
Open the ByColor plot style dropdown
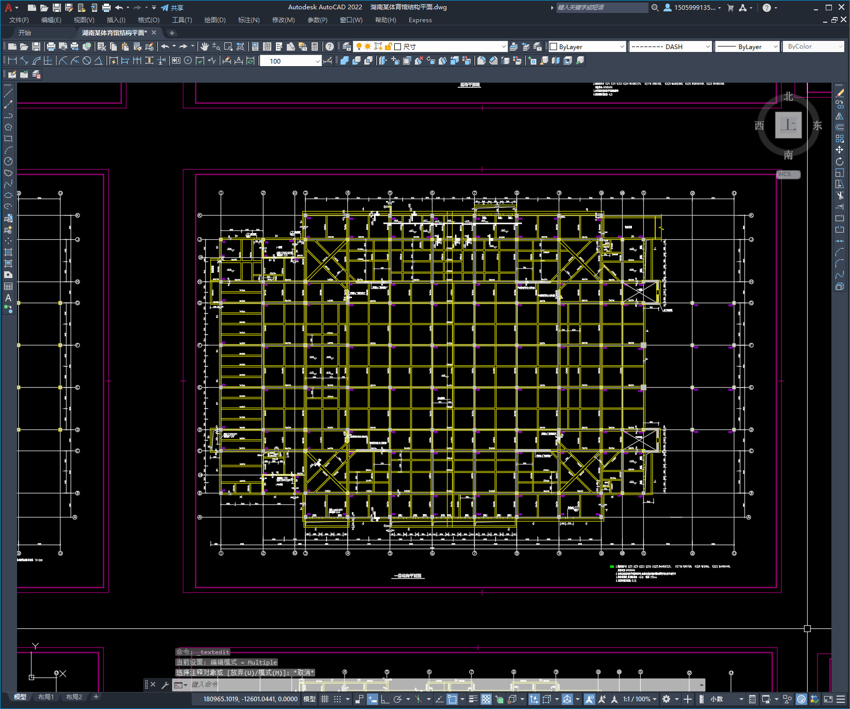(813, 47)
